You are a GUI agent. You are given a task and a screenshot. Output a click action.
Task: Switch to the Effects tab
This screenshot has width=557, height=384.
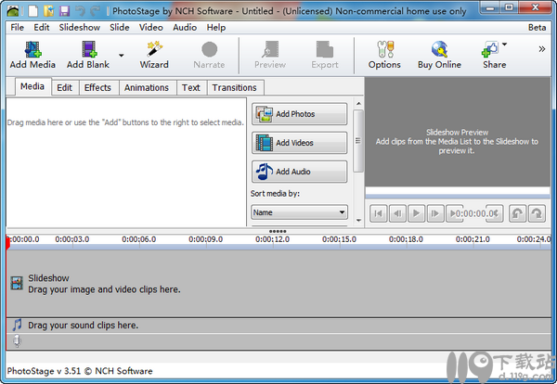(97, 88)
